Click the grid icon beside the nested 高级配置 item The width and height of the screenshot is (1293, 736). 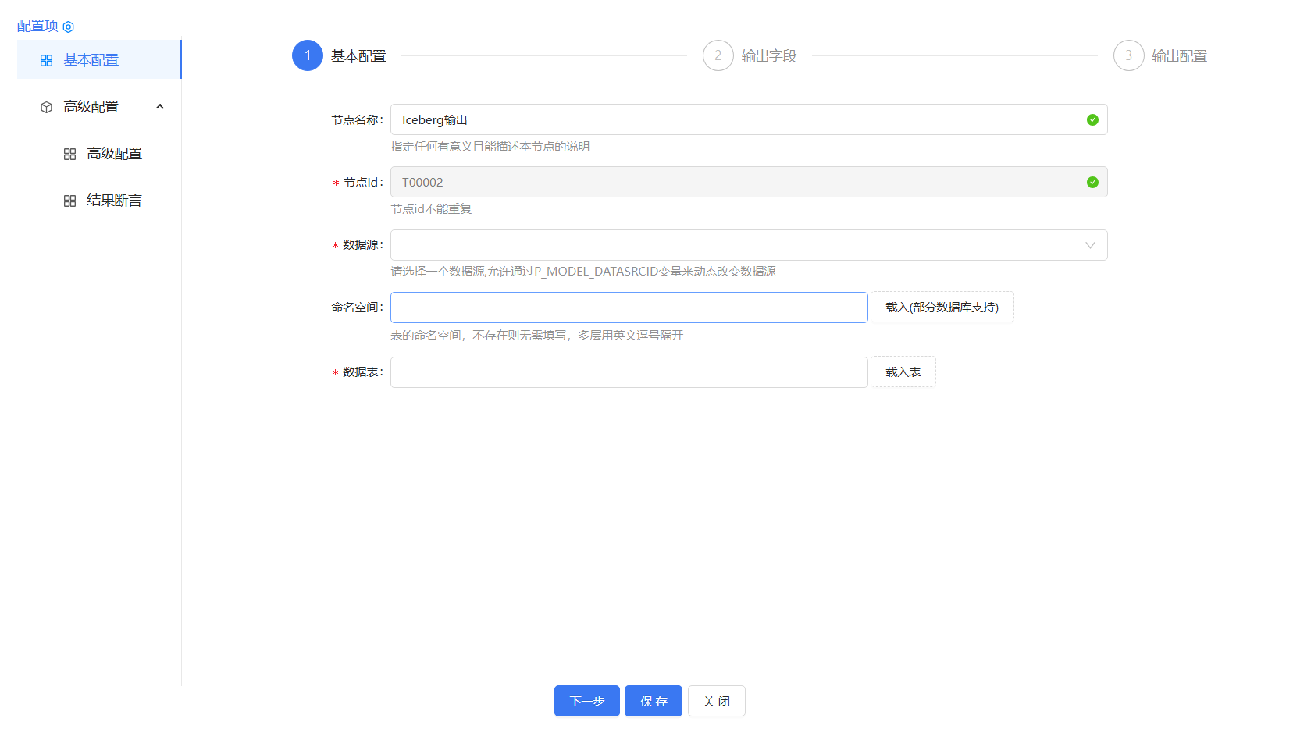tap(70, 153)
